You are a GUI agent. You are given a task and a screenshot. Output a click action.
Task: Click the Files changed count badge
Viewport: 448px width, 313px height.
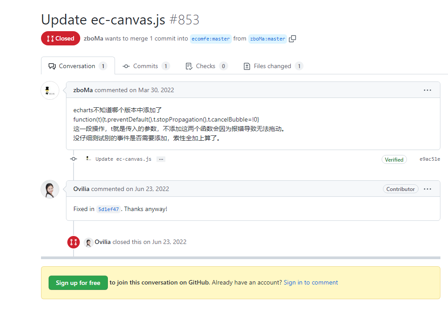tap(299, 66)
